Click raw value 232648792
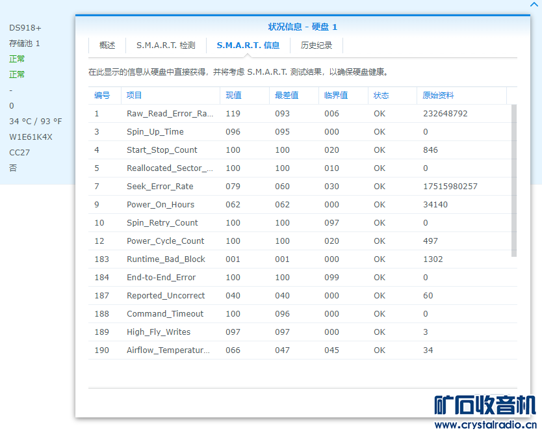Viewport: 542px width, 433px height. point(445,114)
